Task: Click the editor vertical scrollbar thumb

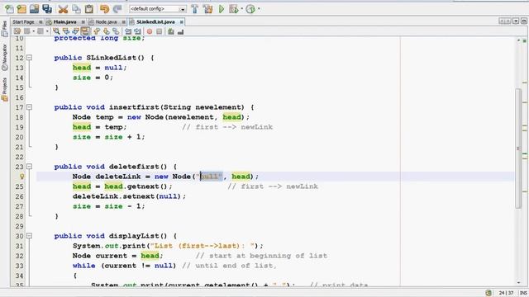Action: [x=518, y=148]
